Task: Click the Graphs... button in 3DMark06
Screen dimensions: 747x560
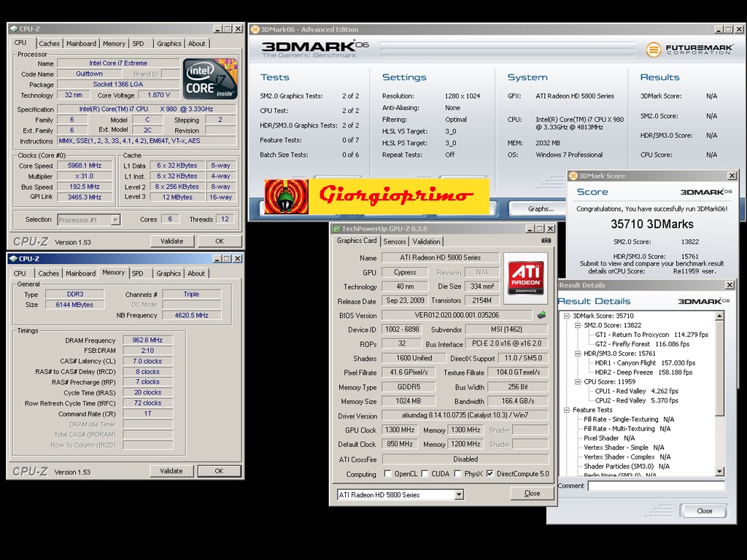Action: point(541,209)
